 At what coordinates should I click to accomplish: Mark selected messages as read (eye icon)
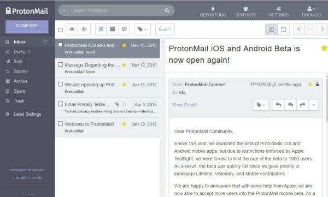coord(72,29)
